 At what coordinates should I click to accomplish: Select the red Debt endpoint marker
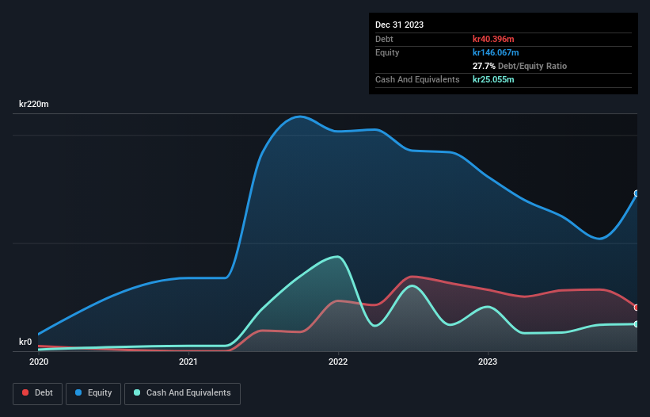(x=637, y=308)
